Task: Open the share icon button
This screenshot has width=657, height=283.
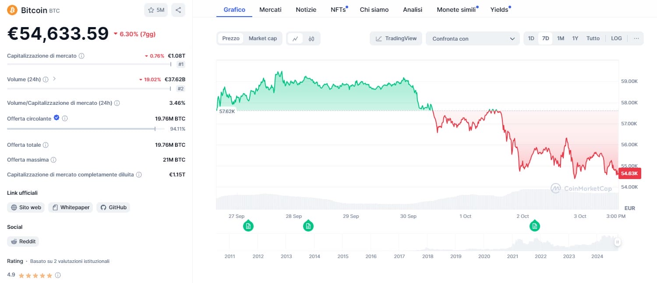Action: point(178,10)
